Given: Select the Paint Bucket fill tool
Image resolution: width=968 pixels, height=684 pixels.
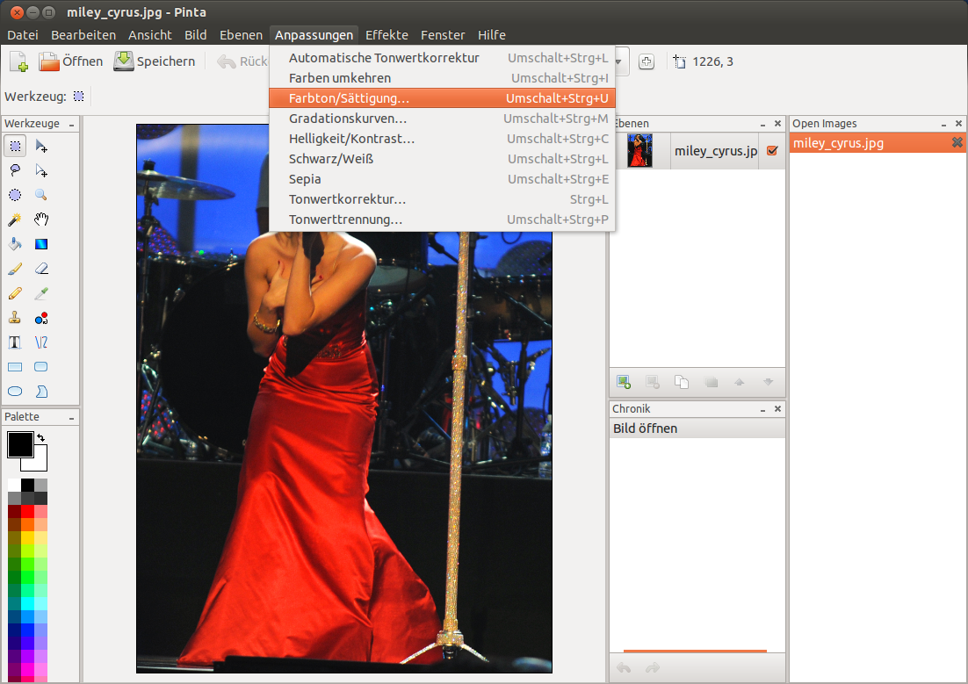Looking at the screenshot, I should [15, 244].
